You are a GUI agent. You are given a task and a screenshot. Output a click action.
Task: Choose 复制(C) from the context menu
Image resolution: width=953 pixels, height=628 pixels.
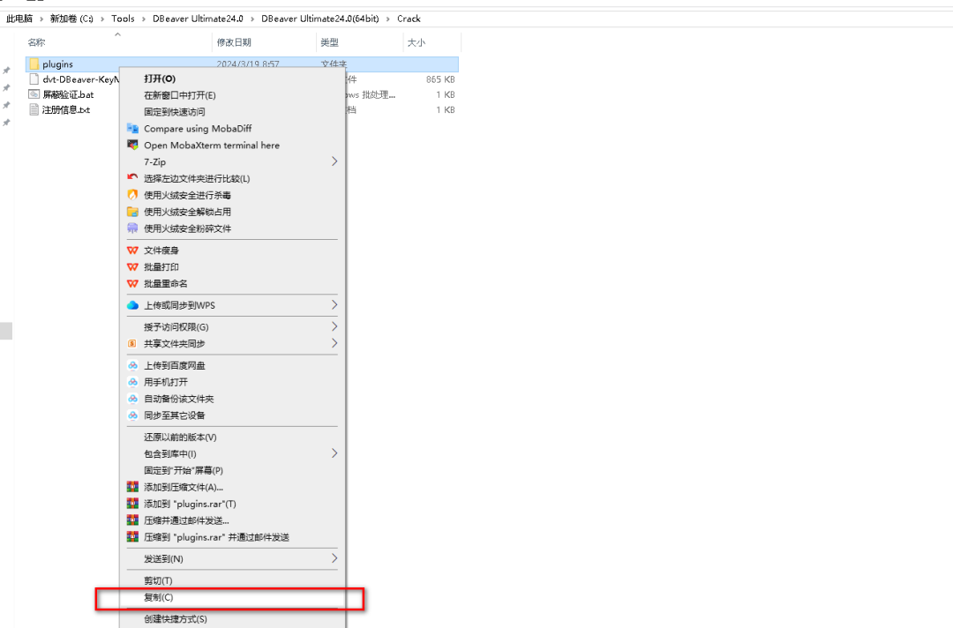[x=231, y=598]
